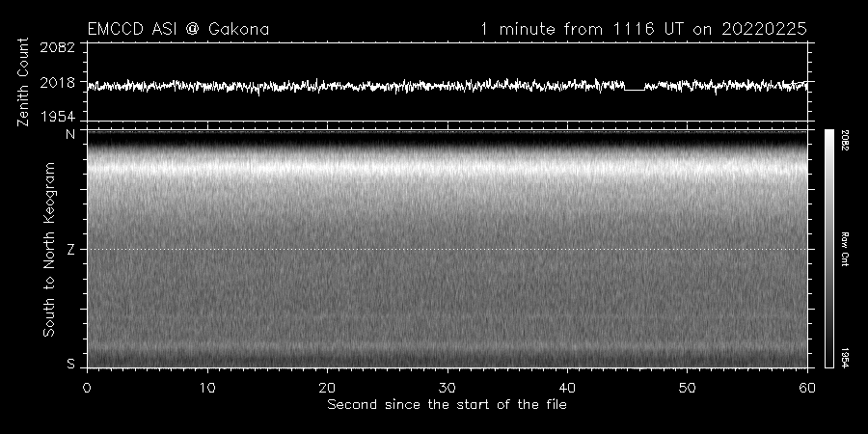The width and height of the screenshot is (868, 434).
Task: Click the grayscale color bar
Action: pos(828,249)
